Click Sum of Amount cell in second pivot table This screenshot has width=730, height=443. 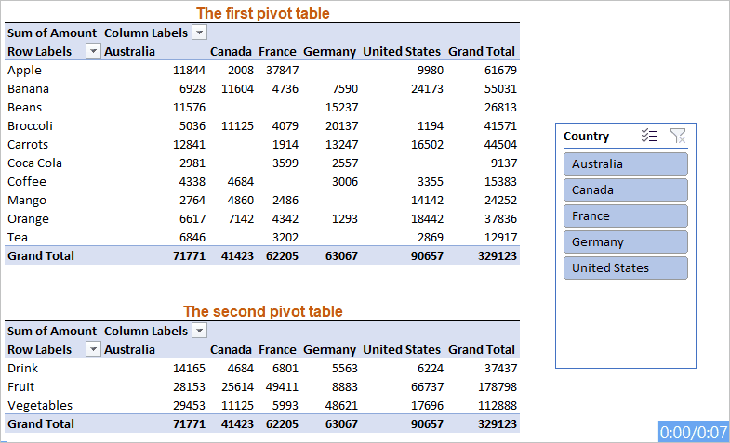point(52,331)
